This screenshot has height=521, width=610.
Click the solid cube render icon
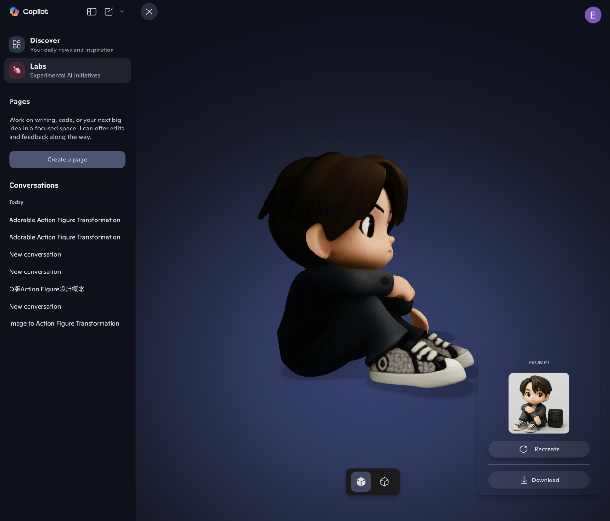pyautogui.click(x=361, y=481)
